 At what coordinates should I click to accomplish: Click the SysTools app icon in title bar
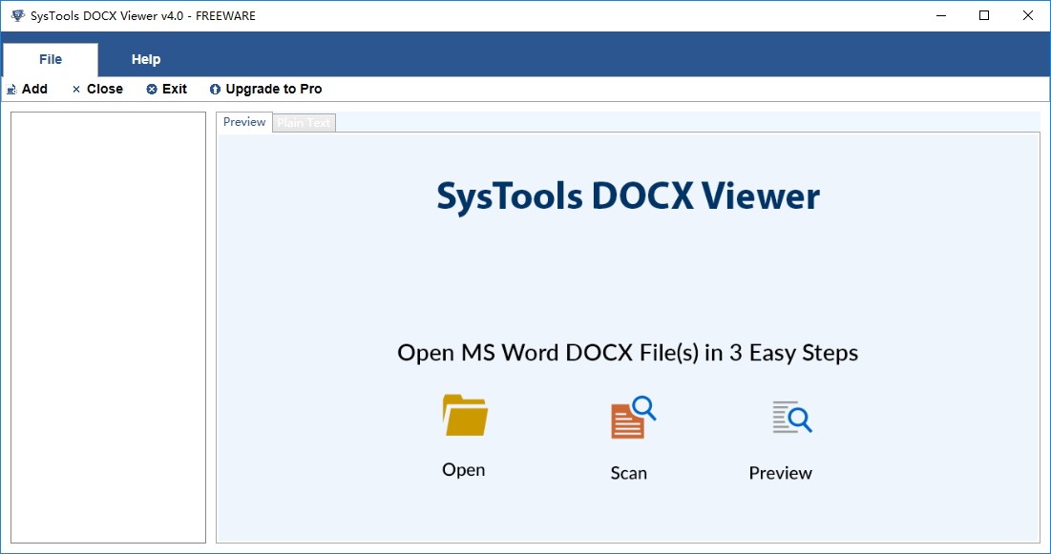[18, 15]
